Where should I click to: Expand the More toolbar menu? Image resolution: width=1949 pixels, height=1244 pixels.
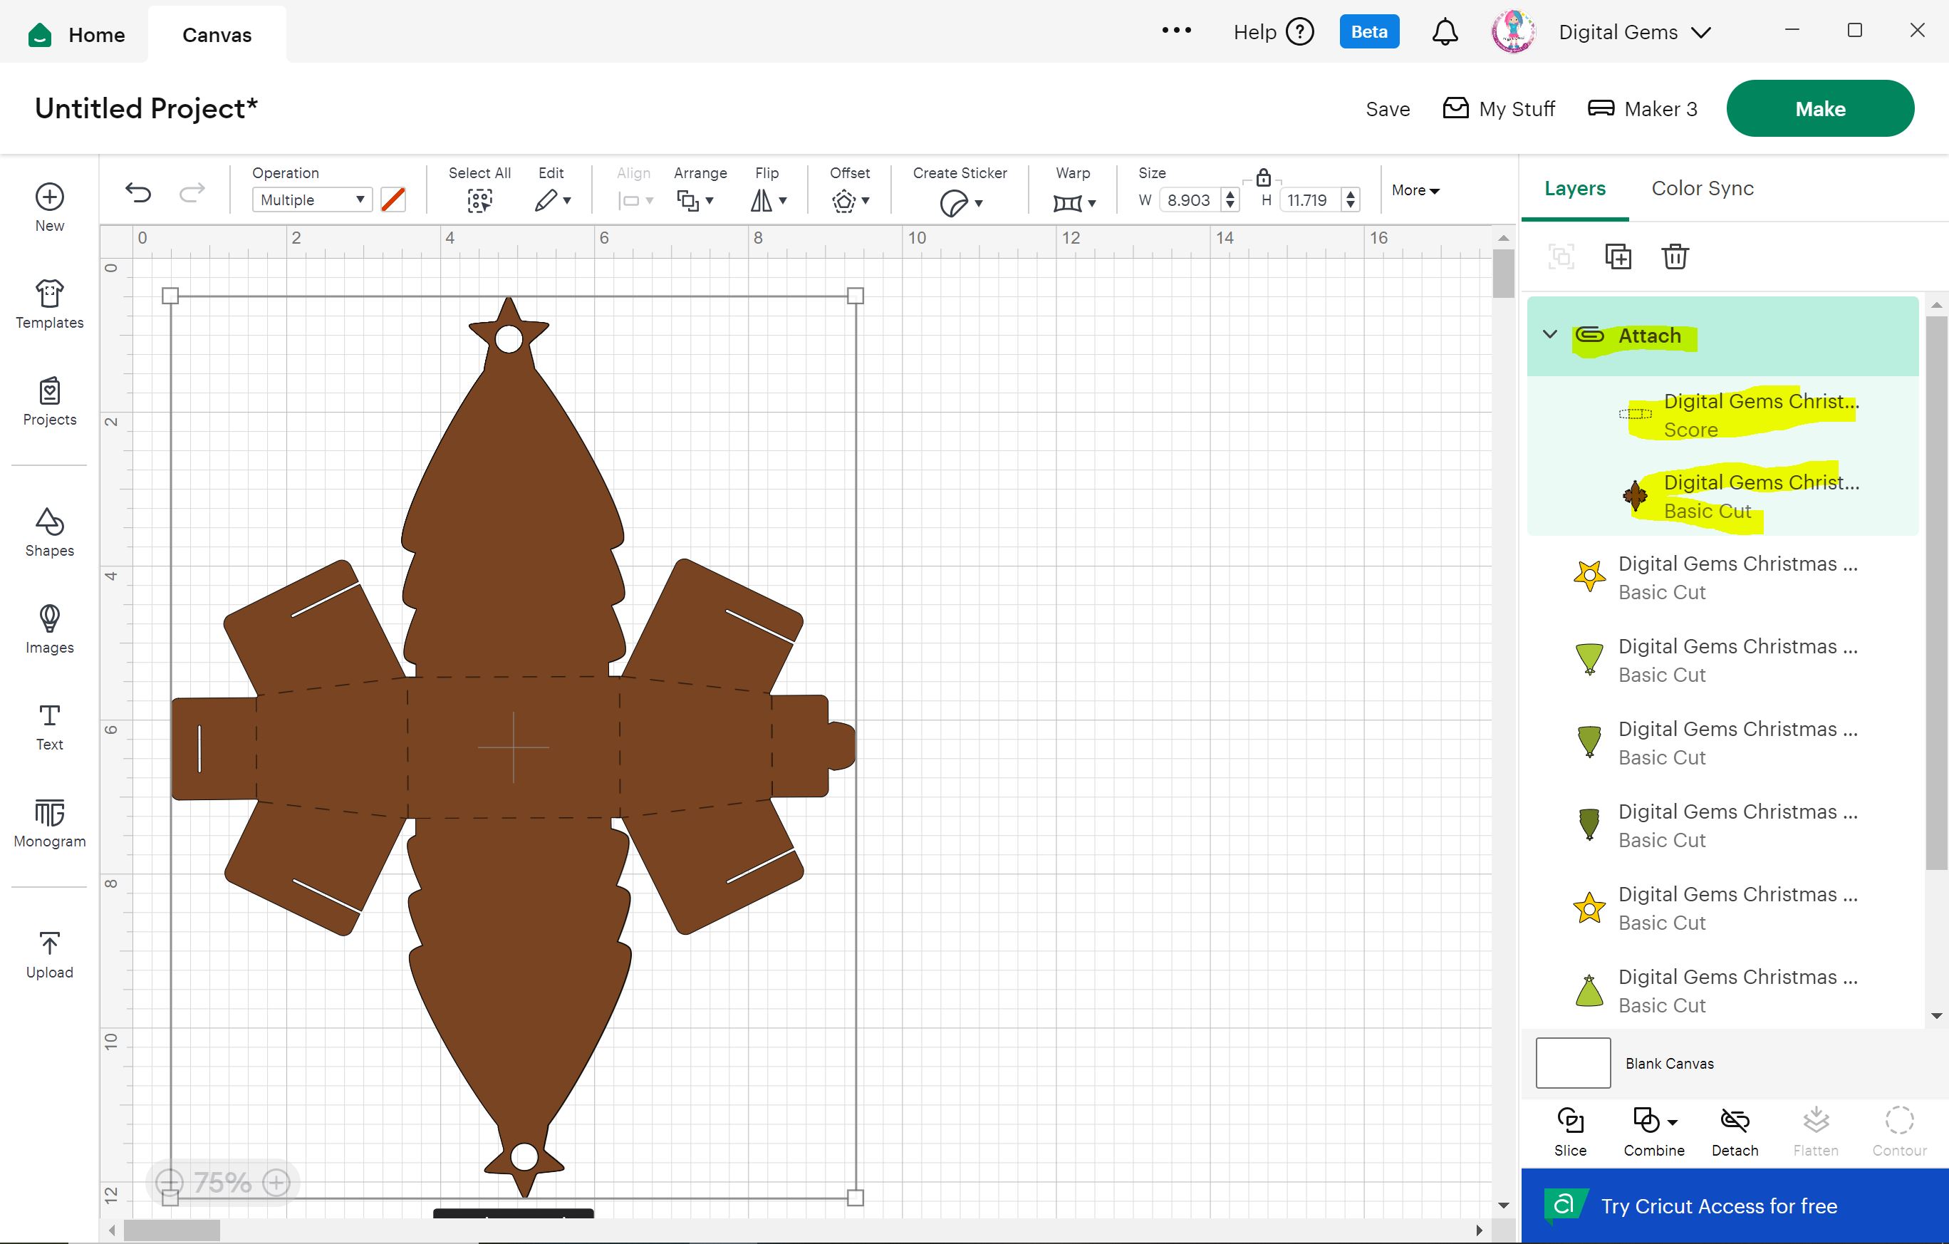(x=1415, y=190)
